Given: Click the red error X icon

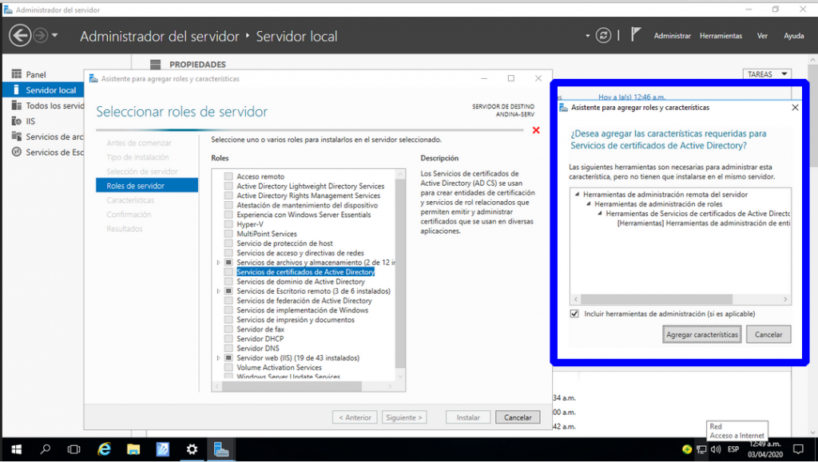Looking at the screenshot, I should coord(536,130).
